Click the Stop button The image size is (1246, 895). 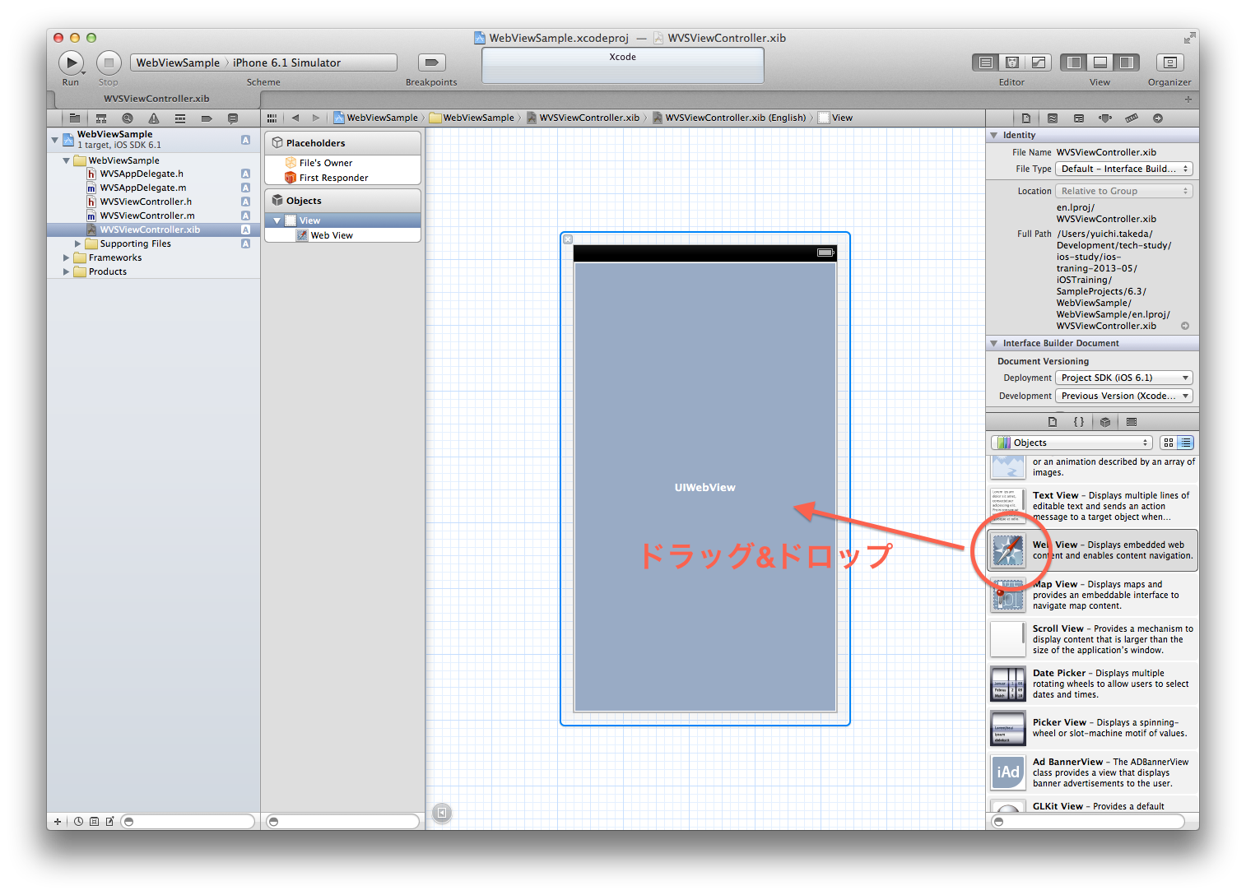109,63
